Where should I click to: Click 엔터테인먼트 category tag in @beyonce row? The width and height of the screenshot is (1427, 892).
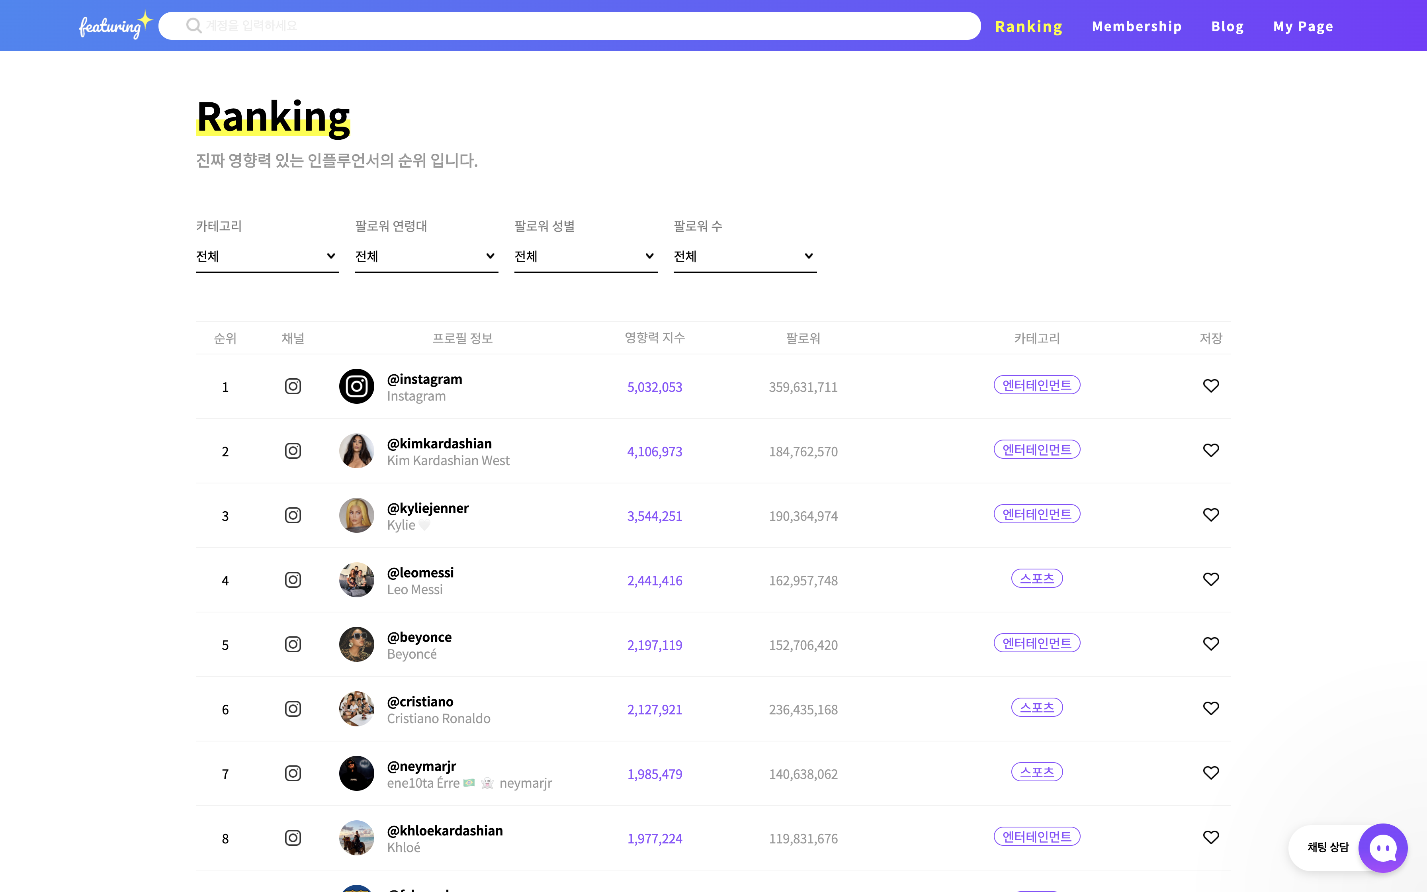[1037, 643]
